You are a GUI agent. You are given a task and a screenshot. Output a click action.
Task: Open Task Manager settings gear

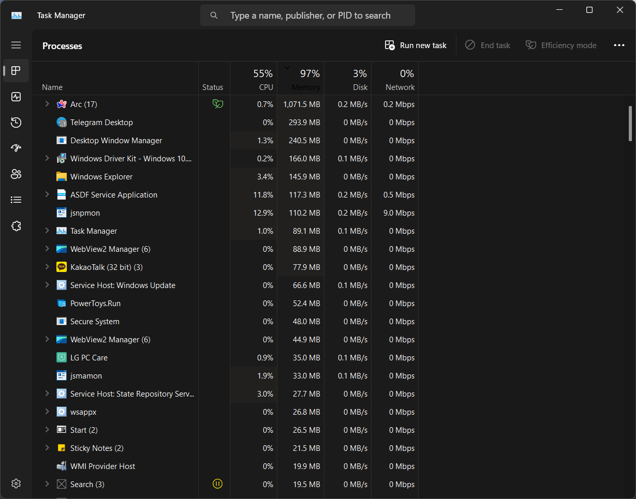click(x=16, y=483)
